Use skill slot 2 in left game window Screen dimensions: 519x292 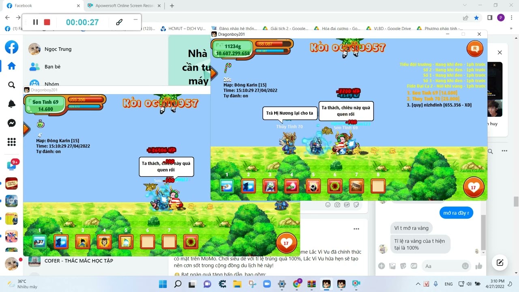[x=61, y=242]
